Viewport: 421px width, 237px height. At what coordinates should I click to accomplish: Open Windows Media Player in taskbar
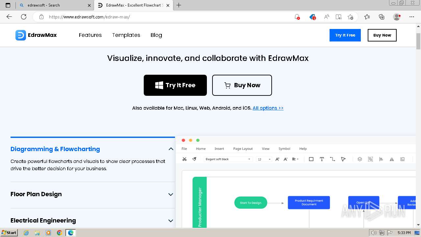48,233
